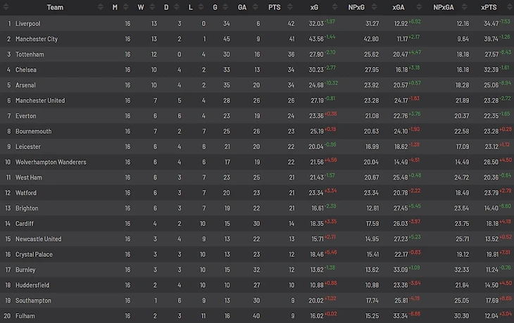The image size is (514, 323).
Task: Sort by PTS column header
Action: [275, 8]
